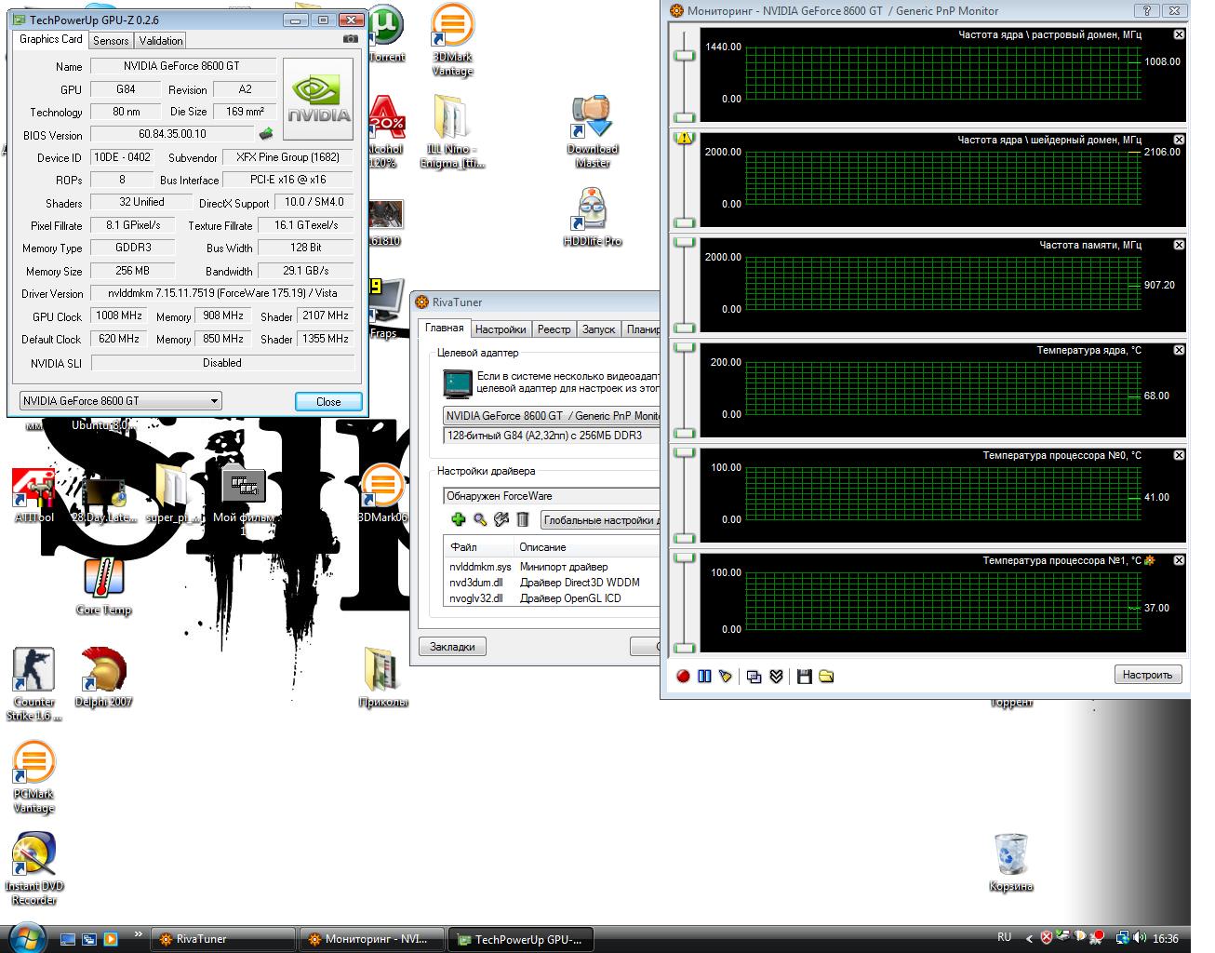Click the RU language indicator in the taskbar
1215x953 pixels.
tap(1005, 937)
